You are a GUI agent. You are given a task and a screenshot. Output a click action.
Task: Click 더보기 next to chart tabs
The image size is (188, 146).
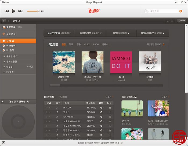[109, 97]
